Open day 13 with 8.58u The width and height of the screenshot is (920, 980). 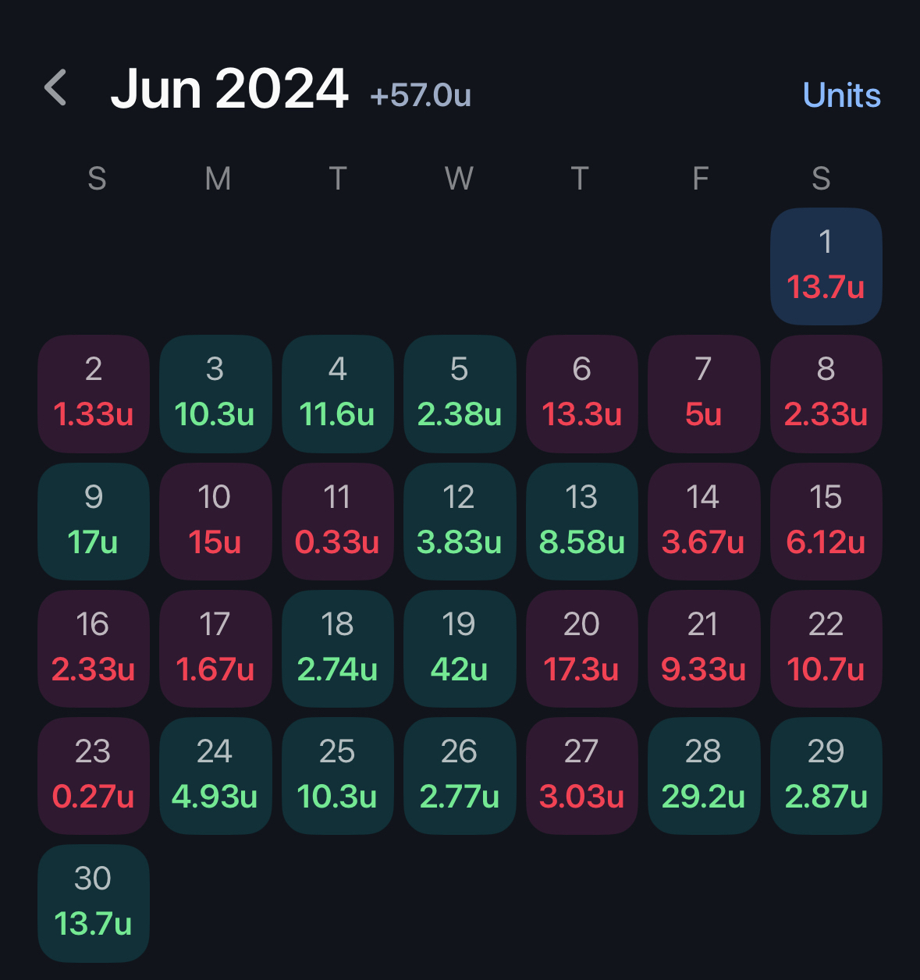582,521
